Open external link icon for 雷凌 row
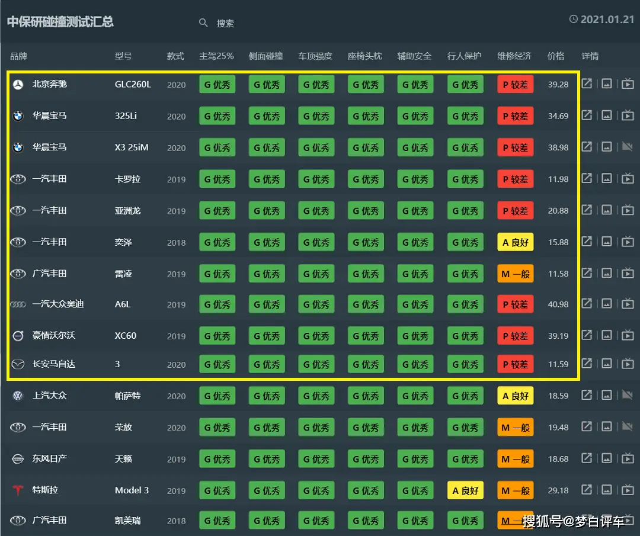 point(587,273)
